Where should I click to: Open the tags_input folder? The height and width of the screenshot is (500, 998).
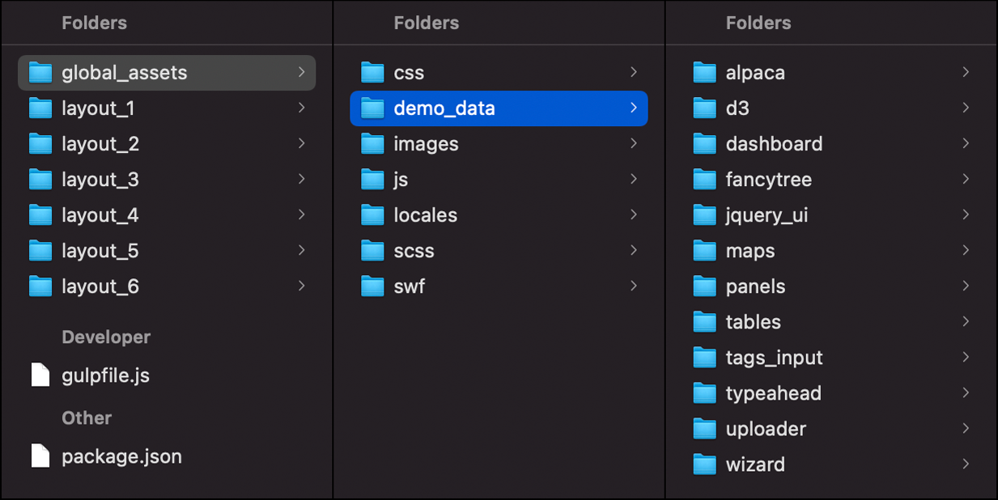831,358
